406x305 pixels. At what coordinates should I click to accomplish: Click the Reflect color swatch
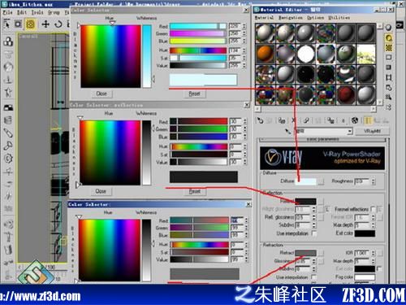(305, 201)
